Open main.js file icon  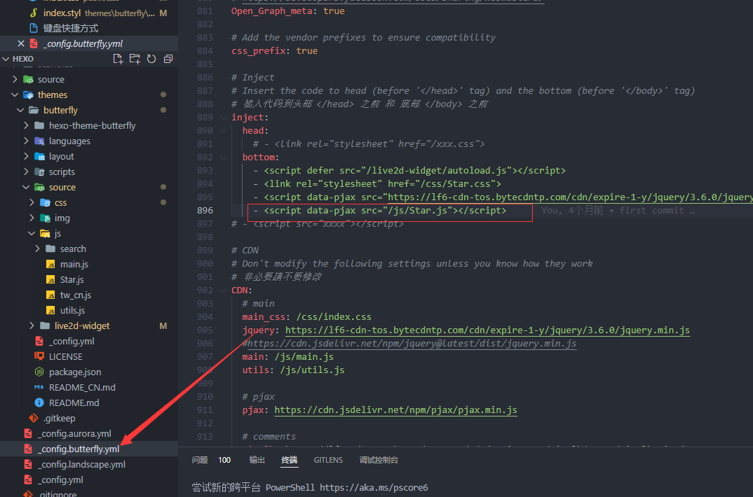[50, 265]
